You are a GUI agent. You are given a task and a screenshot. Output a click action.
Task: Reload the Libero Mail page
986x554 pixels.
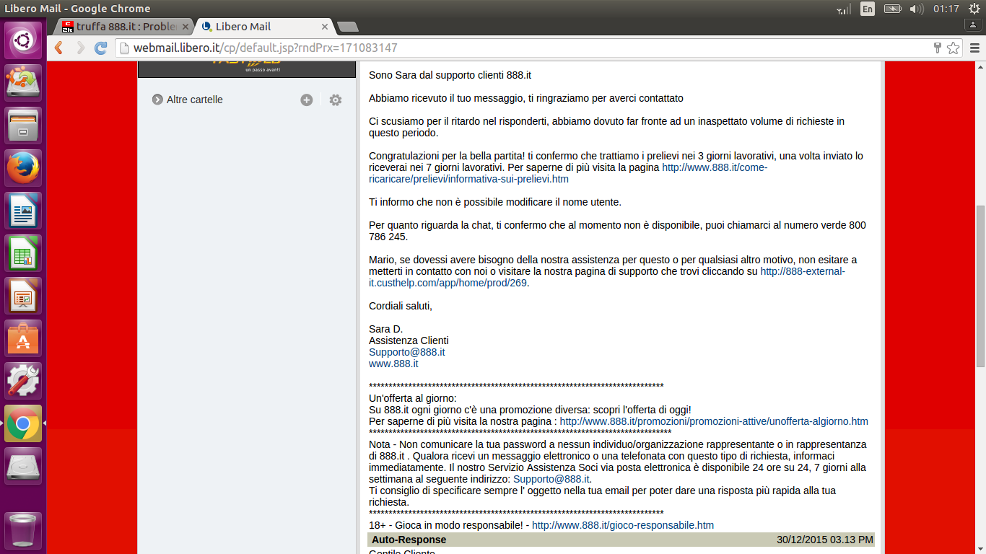pyautogui.click(x=101, y=48)
